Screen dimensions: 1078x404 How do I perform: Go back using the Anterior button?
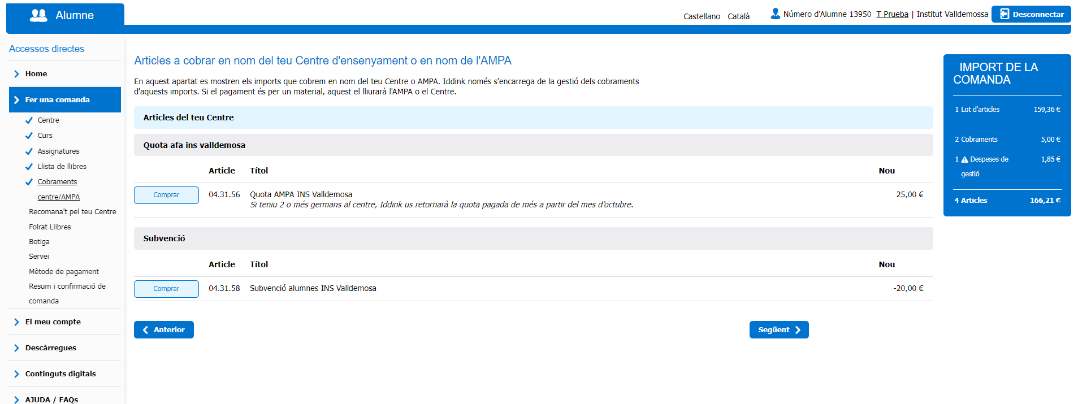click(164, 330)
